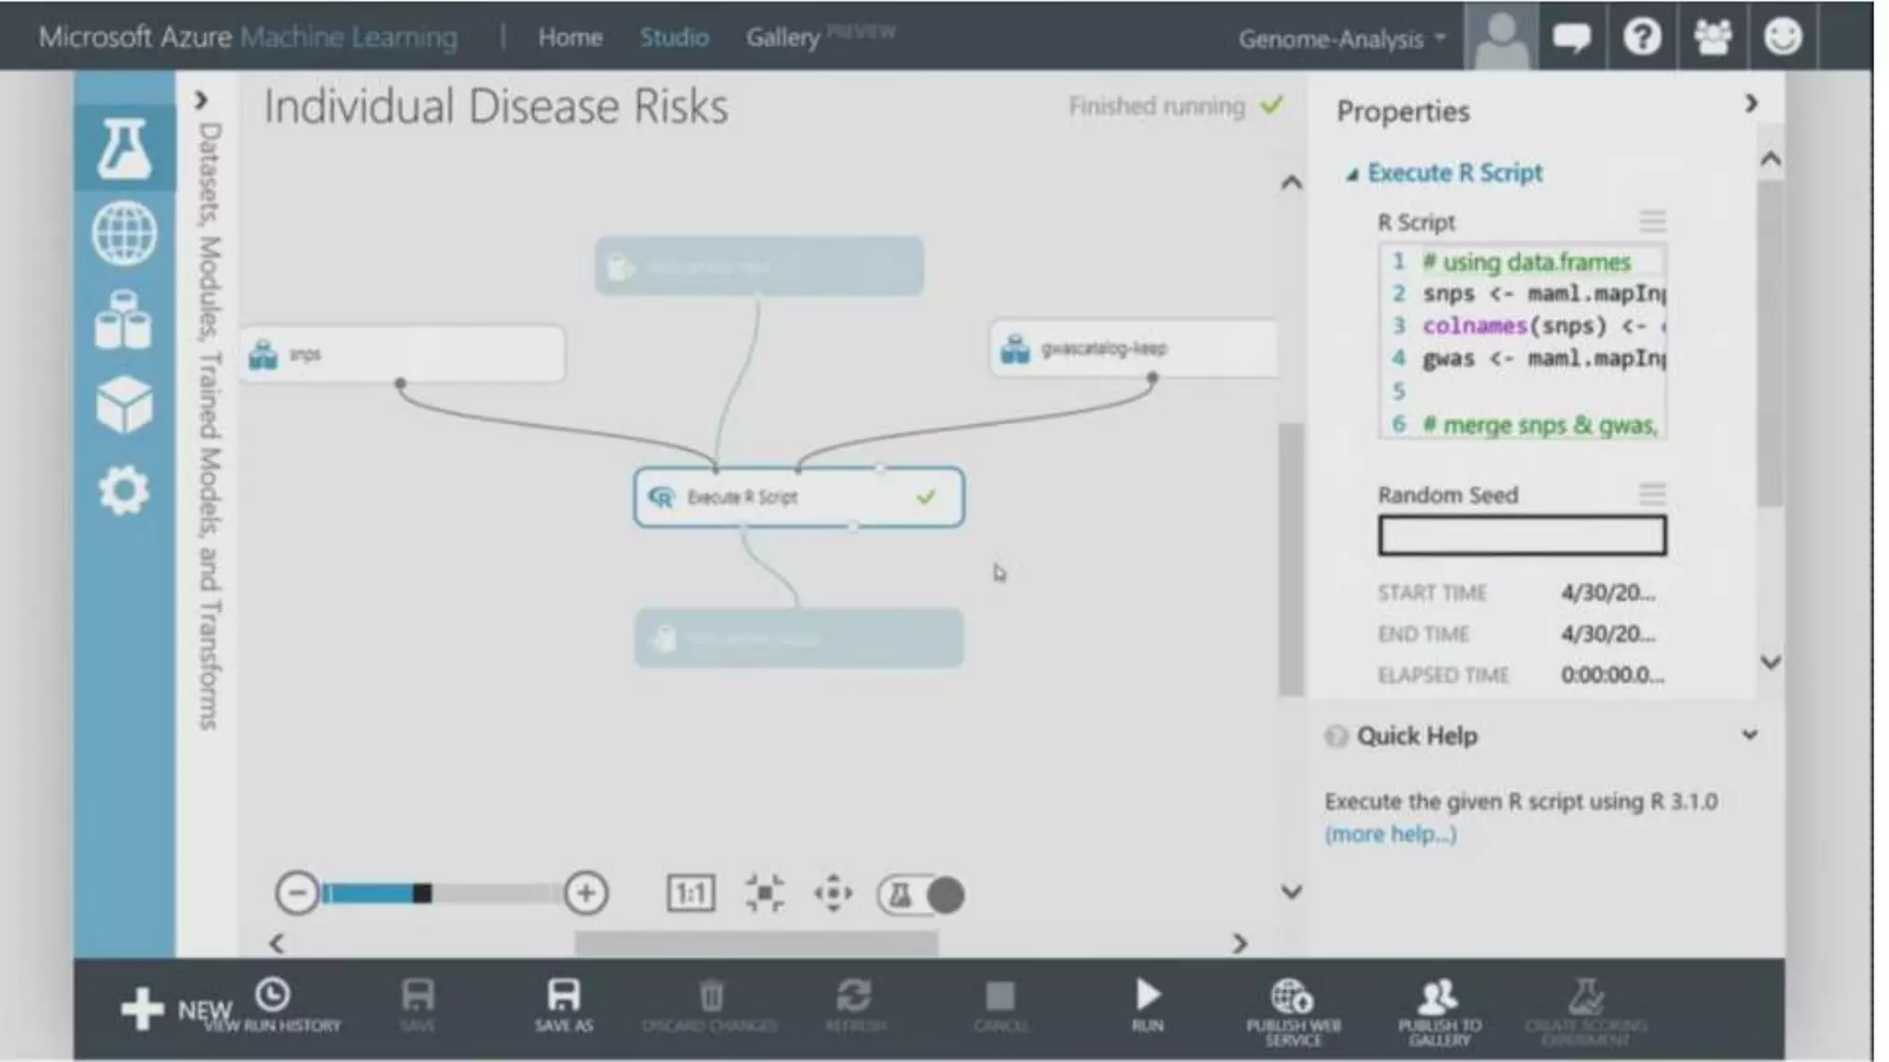Open Settings gear icon in sidebar
Screen dimensions: 1889x1062
[x=125, y=490]
